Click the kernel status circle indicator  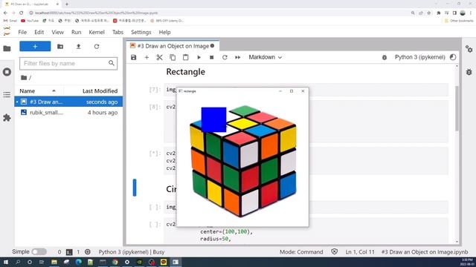tap(453, 57)
